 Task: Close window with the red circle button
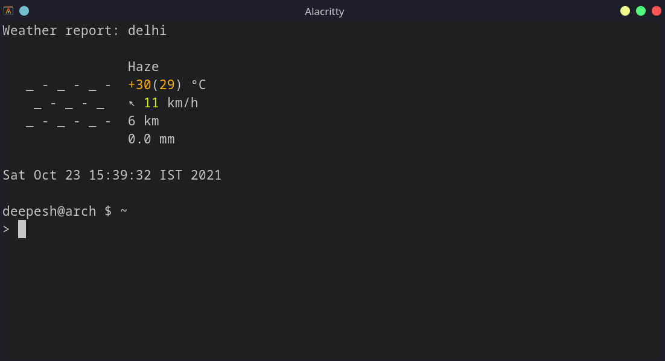click(x=657, y=11)
